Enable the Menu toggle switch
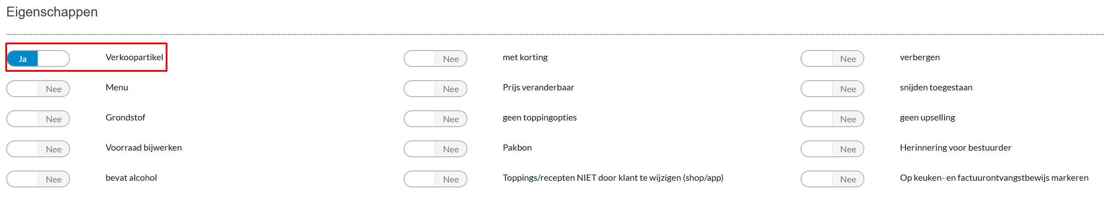1104x202 pixels. [38, 89]
